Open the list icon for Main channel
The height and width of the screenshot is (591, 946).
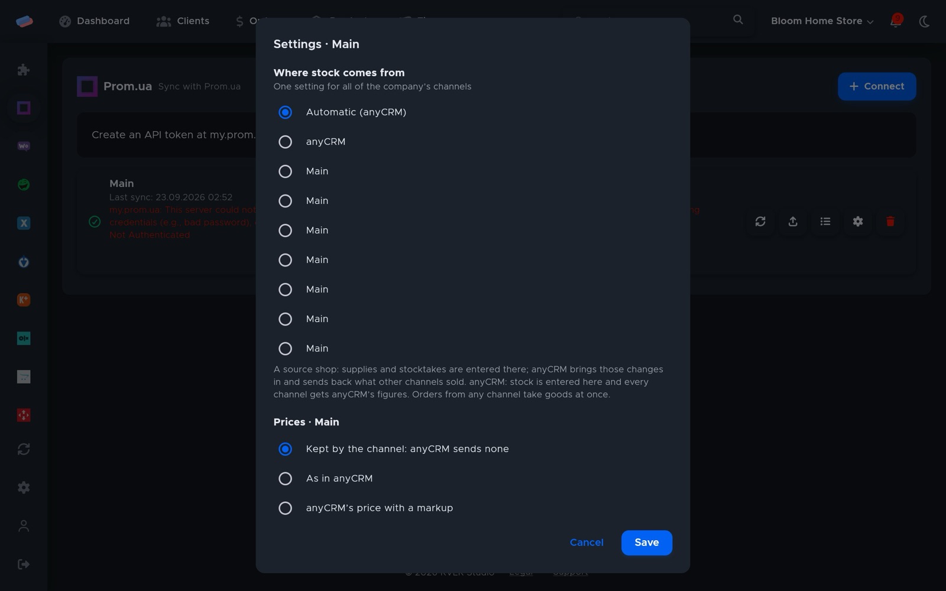point(825,222)
